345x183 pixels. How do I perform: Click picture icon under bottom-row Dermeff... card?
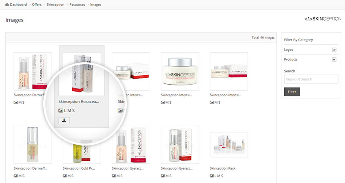coord(15,176)
